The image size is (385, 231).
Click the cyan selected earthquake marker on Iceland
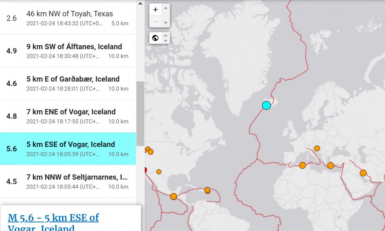coord(266,105)
